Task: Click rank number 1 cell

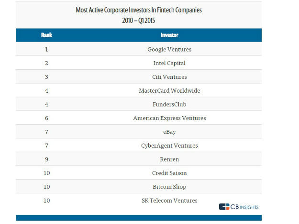Action: click(x=47, y=49)
